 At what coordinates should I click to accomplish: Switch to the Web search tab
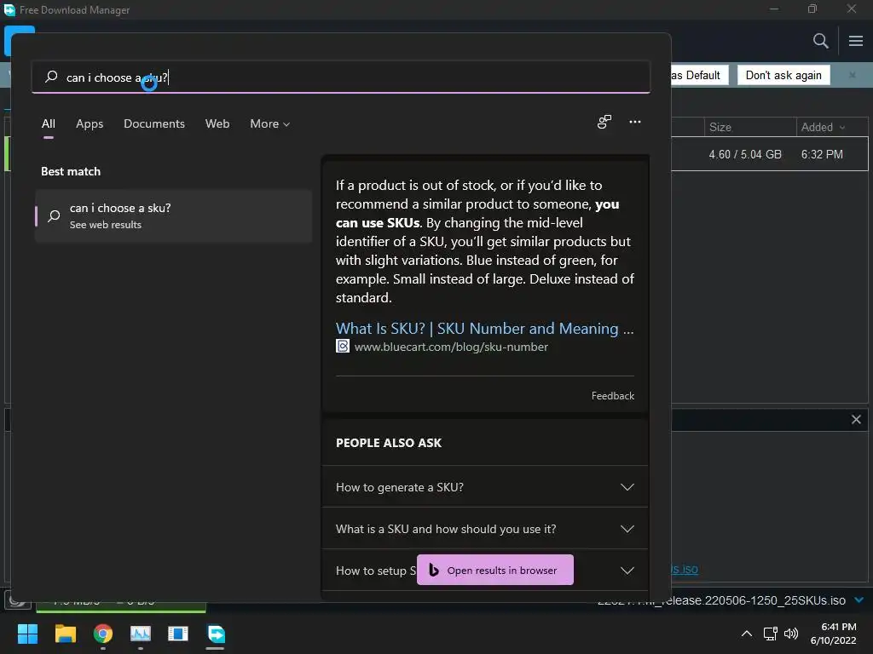[217, 124]
